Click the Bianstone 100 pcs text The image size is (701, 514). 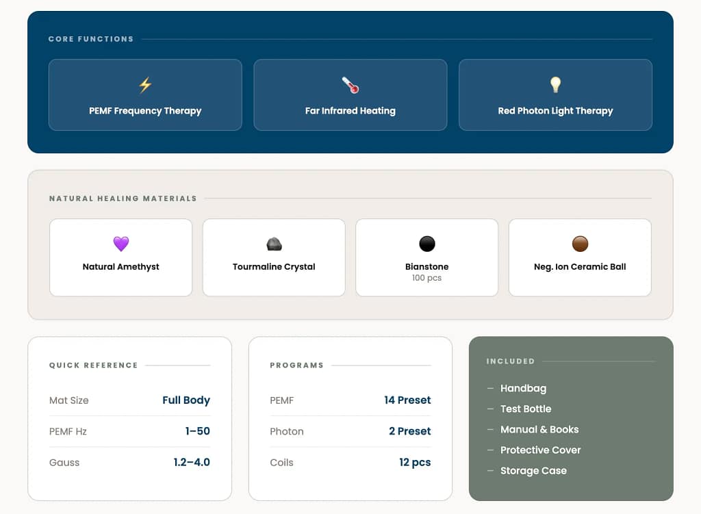coord(427,278)
